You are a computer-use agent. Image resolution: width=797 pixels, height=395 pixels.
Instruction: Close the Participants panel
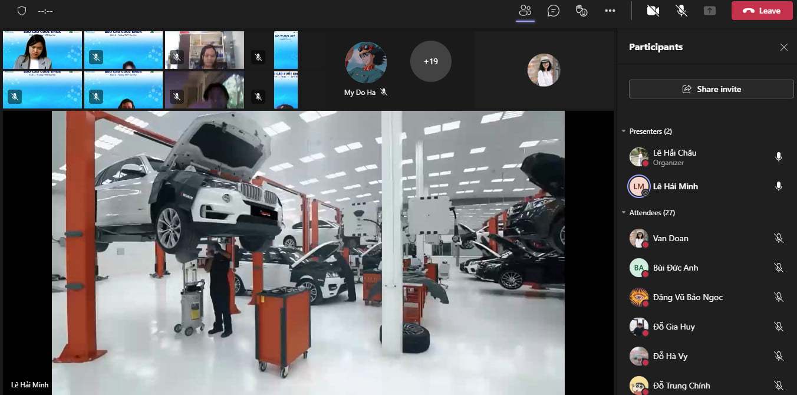click(783, 47)
